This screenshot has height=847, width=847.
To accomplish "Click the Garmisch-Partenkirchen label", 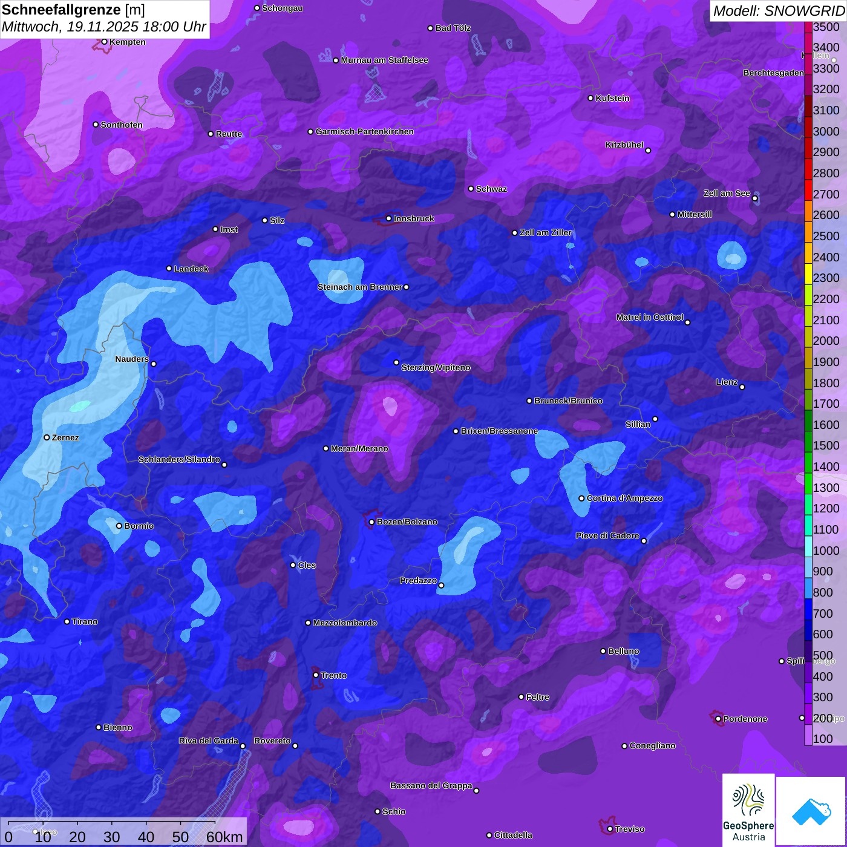I will pyautogui.click(x=365, y=131).
